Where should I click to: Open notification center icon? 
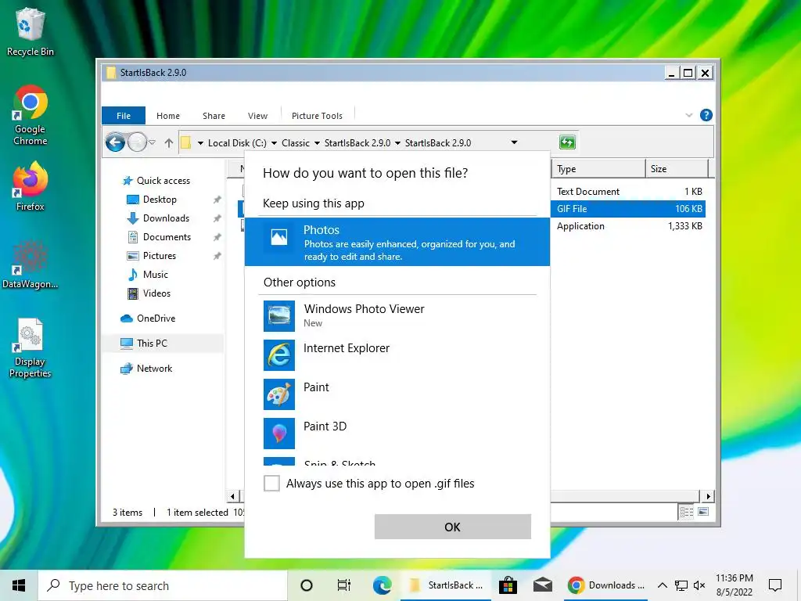point(775,585)
